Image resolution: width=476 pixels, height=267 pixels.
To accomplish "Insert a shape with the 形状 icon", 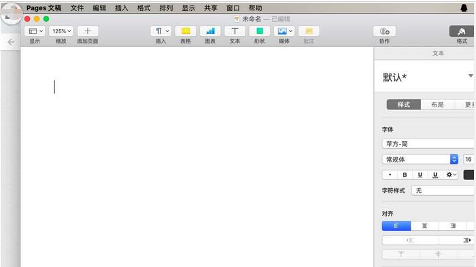I will [259, 31].
